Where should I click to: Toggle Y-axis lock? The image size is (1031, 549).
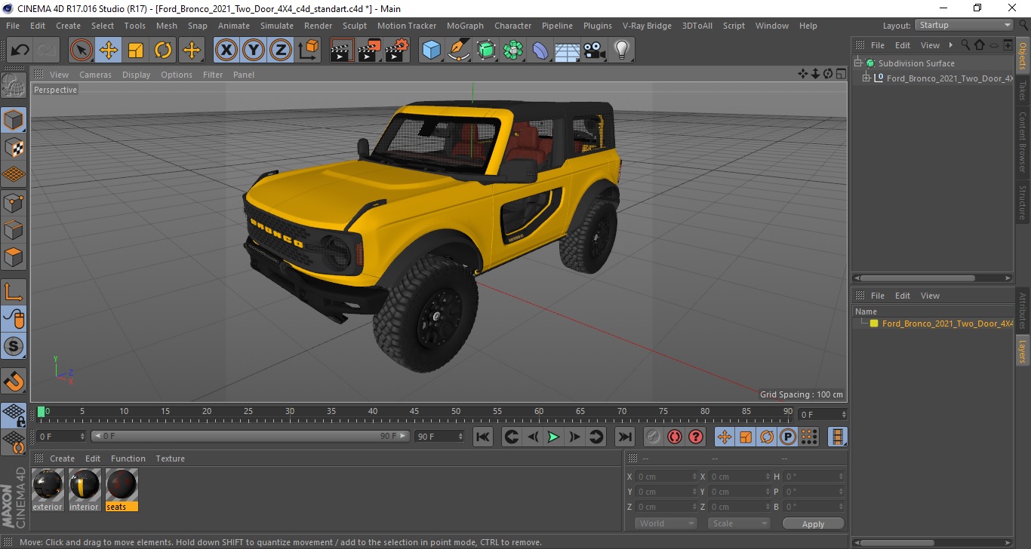pos(254,51)
